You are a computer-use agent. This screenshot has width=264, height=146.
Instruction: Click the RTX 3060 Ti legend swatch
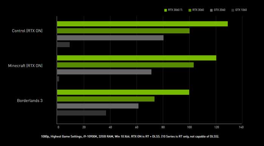coord(165,10)
